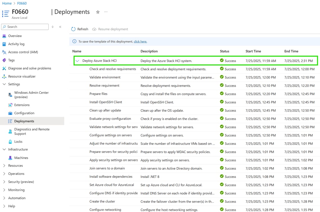Click the End Time column header
The height and width of the screenshot is (212, 320).
pyautogui.click(x=291, y=51)
